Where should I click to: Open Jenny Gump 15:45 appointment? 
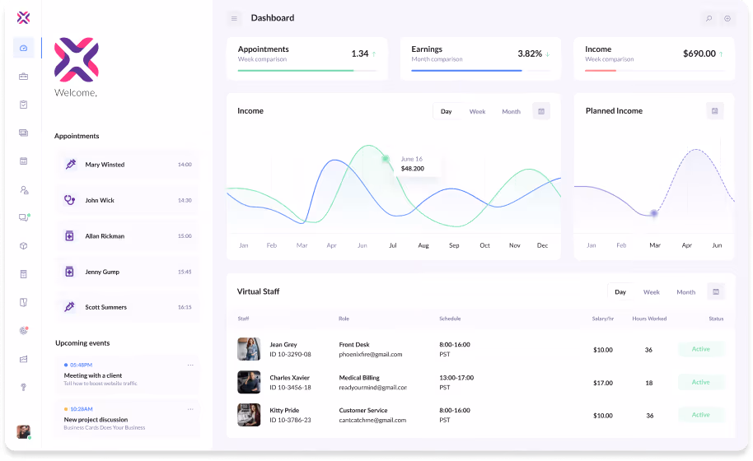click(x=127, y=272)
